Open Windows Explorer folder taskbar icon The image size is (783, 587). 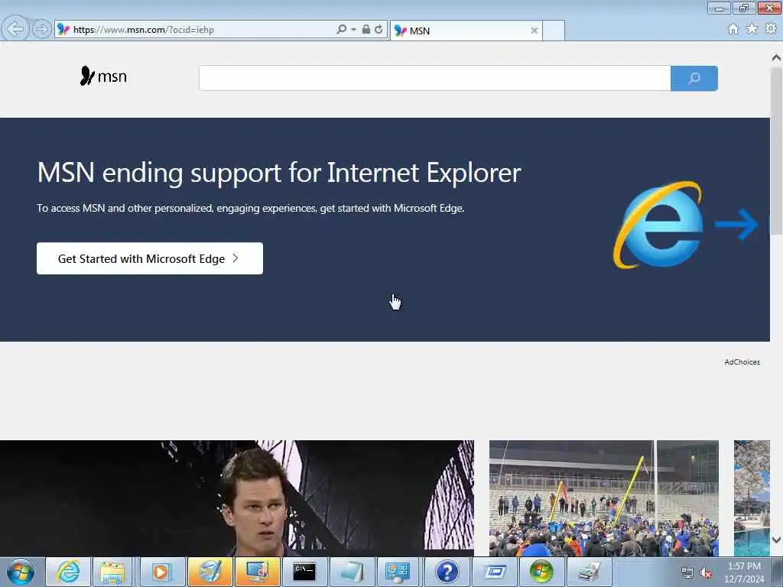[x=112, y=572]
